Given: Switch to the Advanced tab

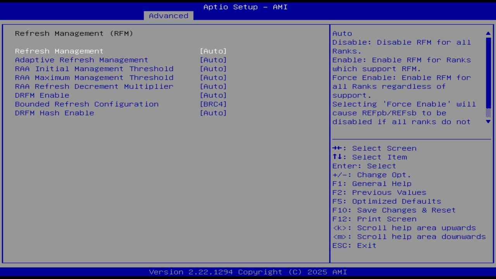Looking at the screenshot, I should (x=168, y=15).
